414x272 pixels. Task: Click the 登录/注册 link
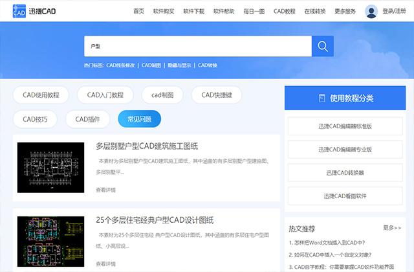pyautogui.click(x=394, y=11)
